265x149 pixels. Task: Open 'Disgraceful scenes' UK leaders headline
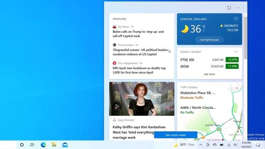click(140, 52)
